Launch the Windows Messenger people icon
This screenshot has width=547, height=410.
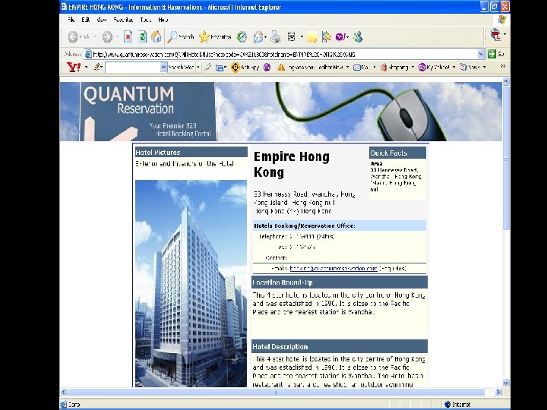pos(358,36)
